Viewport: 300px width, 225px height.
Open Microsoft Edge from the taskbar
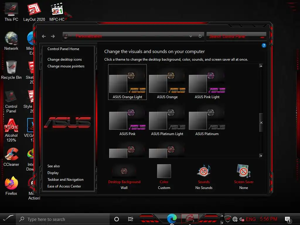point(172,219)
